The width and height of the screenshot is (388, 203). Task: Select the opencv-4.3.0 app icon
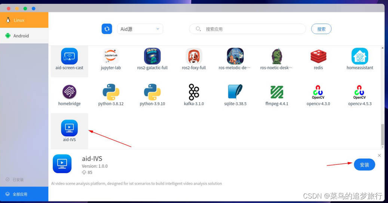pyautogui.click(x=318, y=92)
